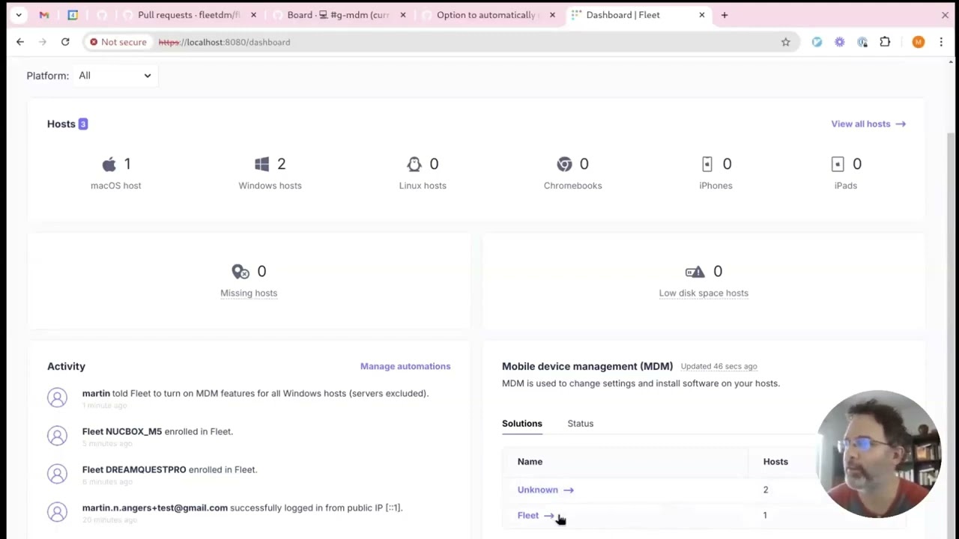Open the extensions puzzle icon
This screenshot has height=539, width=959.
(885, 42)
